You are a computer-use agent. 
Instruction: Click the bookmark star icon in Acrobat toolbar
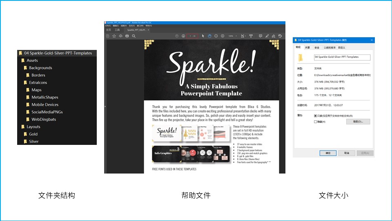pos(114,36)
